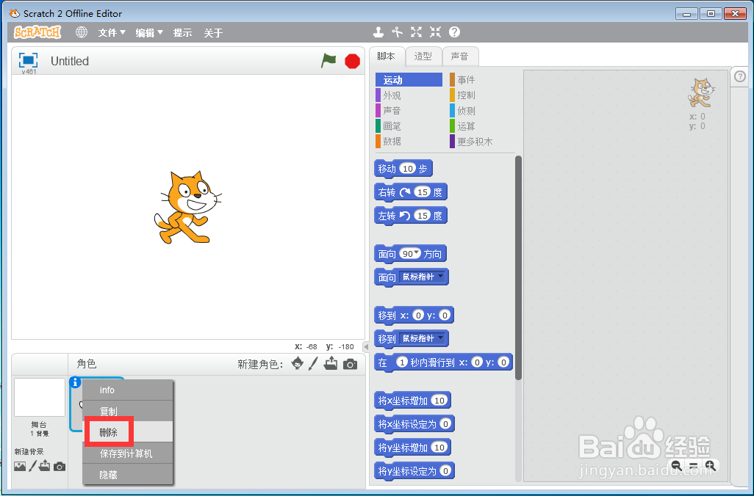Click the Untitled project name field
The height and width of the screenshot is (496, 754).
[x=70, y=61]
